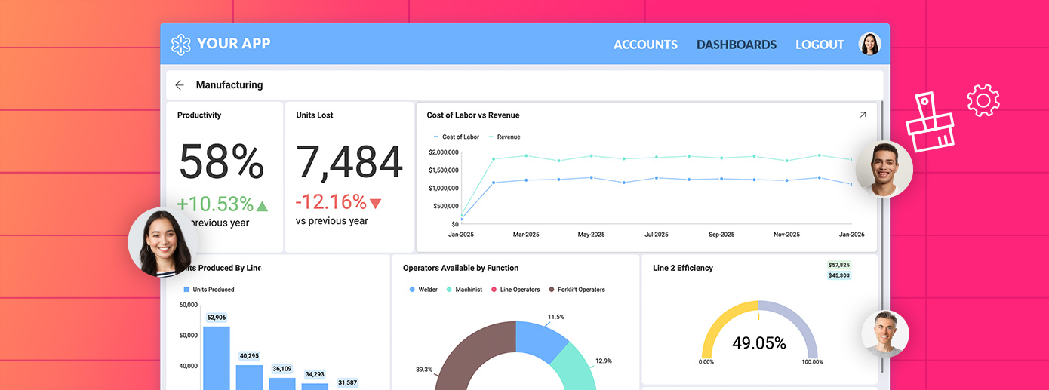This screenshot has width=1049, height=390.
Task: Click the Operators Available by Function title
Action: [x=460, y=268]
